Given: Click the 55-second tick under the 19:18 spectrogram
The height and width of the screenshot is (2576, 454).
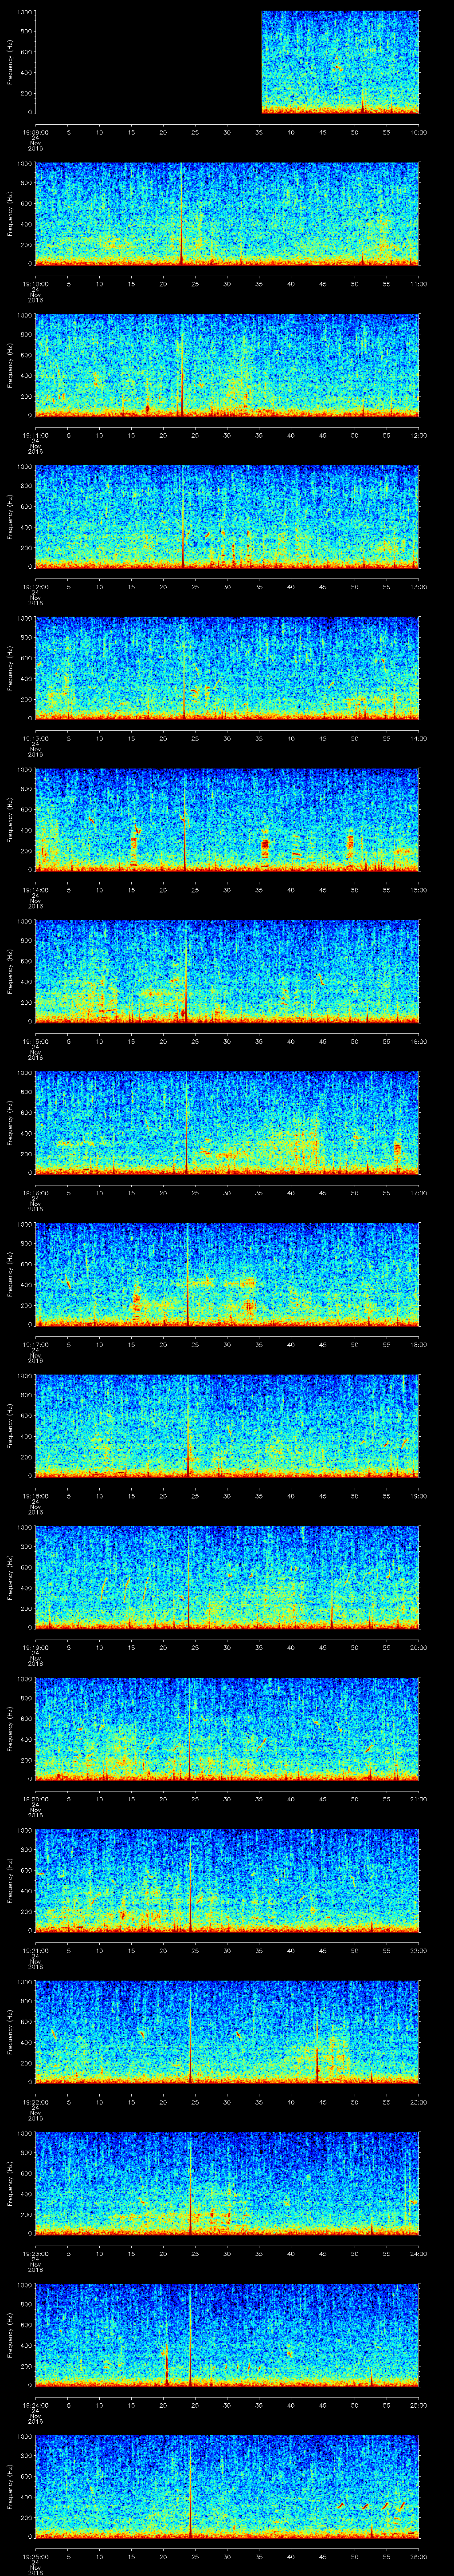Looking at the screenshot, I should coord(386,1496).
